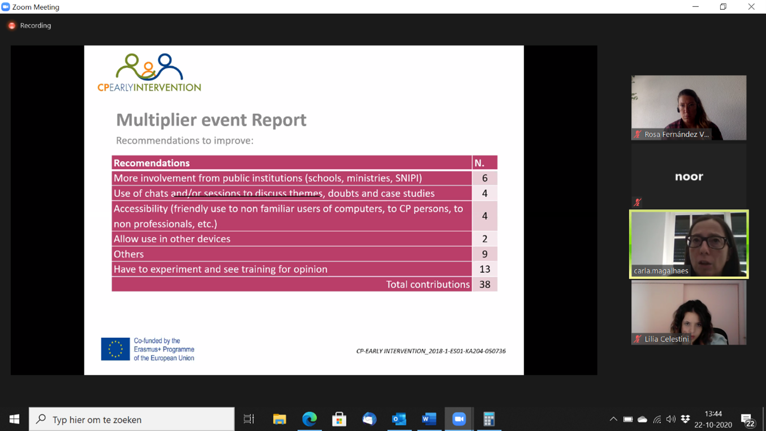Click the Zoom Meeting title bar icon
The height and width of the screenshot is (431, 766).
coord(6,7)
